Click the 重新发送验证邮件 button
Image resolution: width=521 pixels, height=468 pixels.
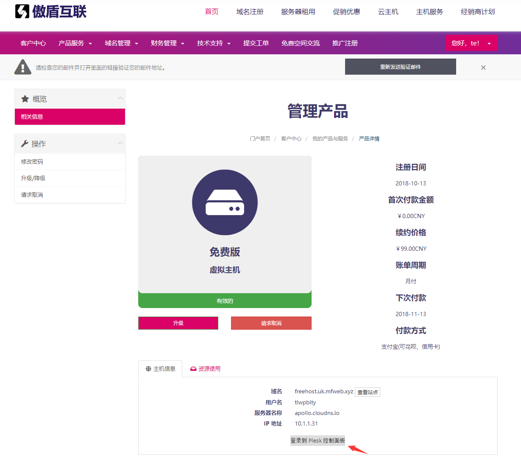[401, 67]
